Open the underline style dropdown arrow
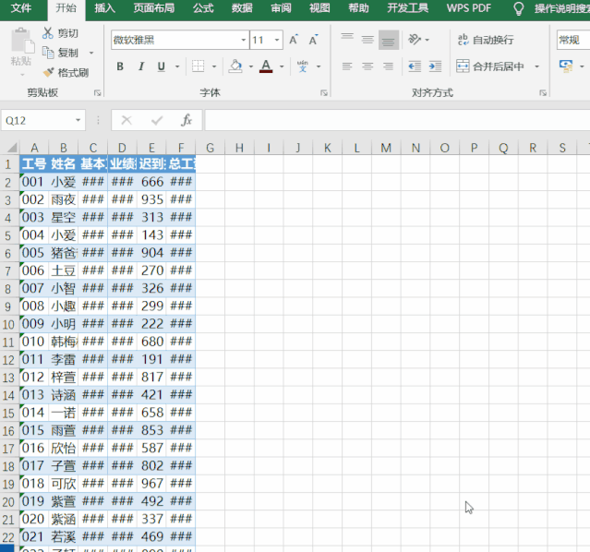590x552 pixels. point(177,66)
